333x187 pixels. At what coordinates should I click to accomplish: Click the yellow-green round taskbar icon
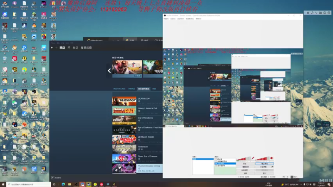[x=95, y=185]
